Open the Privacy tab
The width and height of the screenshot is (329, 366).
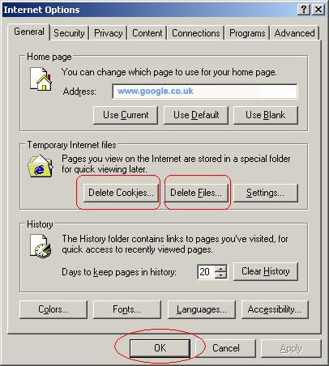108,33
